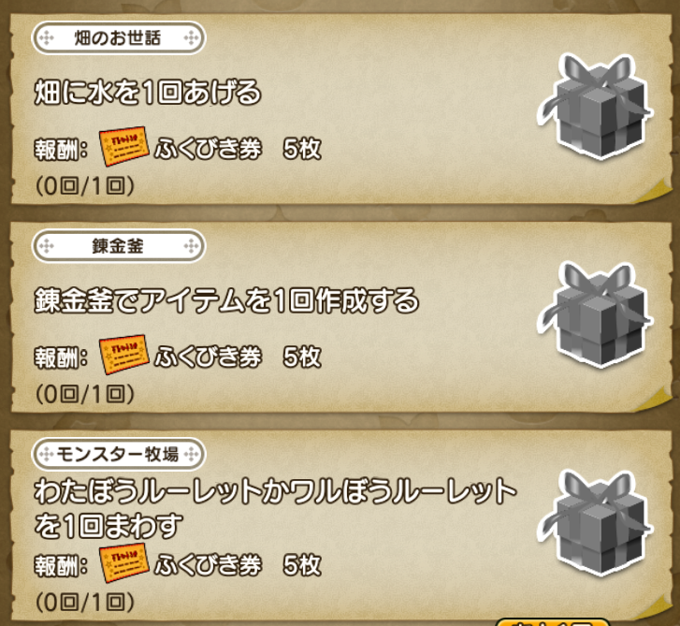
Task: Tap the 0回/1回 progress under 錬金釜
Action: [x=85, y=394]
